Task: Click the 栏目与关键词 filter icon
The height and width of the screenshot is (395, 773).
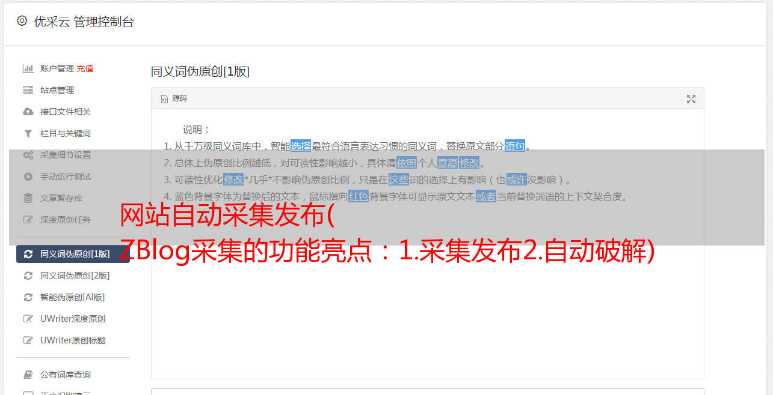Action: click(x=28, y=133)
